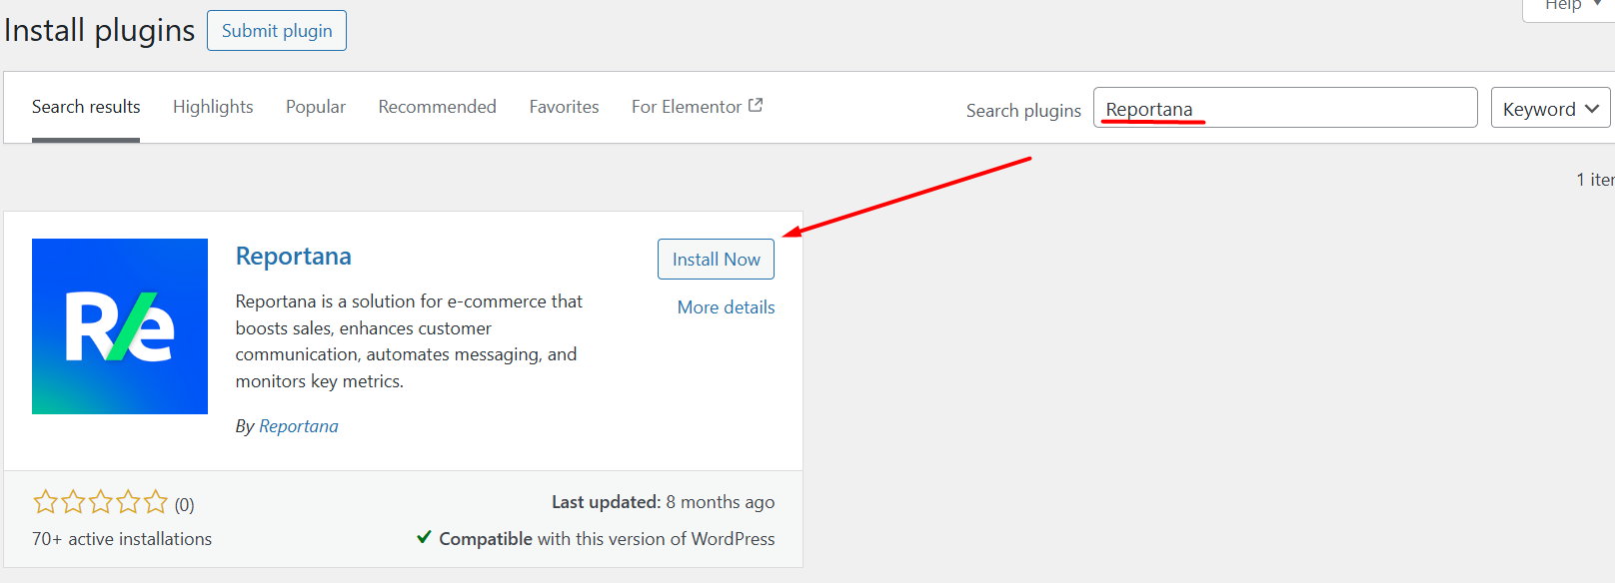Image resolution: width=1615 pixels, height=583 pixels.
Task: Click the green compatibility checkmark icon
Action: pyautogui.click(x=425, y=537)
